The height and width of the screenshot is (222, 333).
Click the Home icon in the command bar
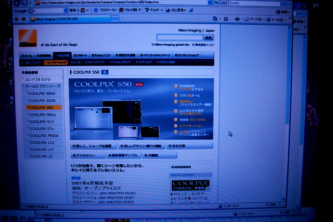(x=215, y=19)
